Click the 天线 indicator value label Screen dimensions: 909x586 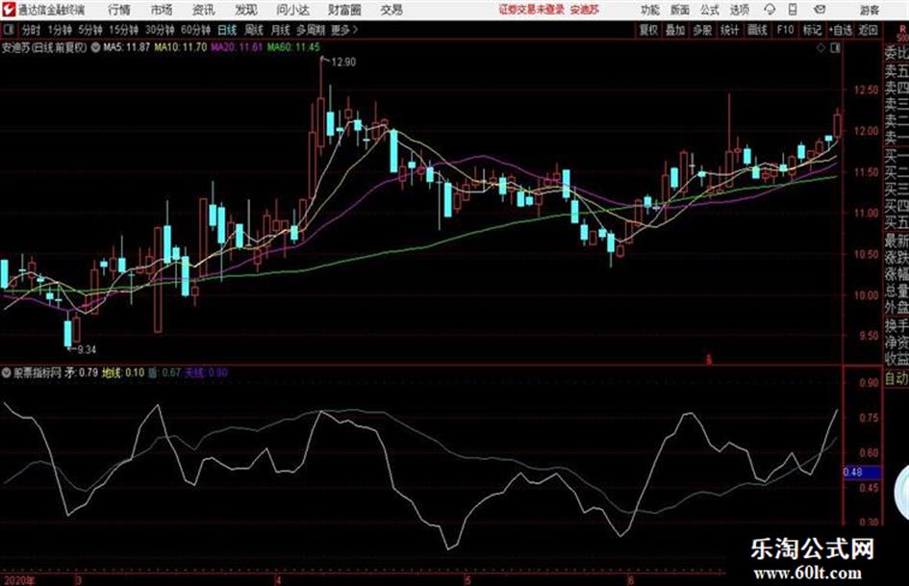(206, 372)
